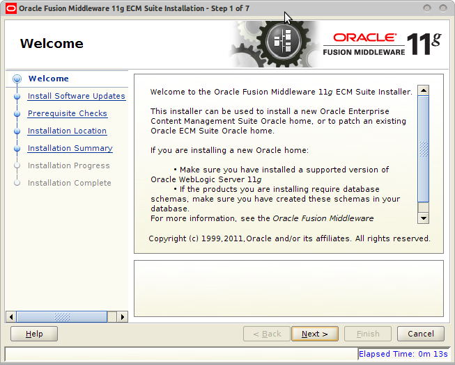Click the Elapsed Time status text
The height and width of the screenshot is (365, 455).
[x=403, y=354]
